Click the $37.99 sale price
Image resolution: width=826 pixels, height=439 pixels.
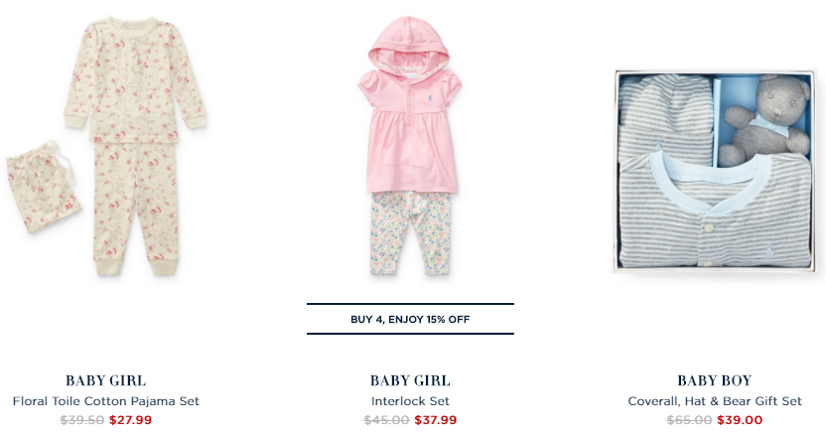point(436,420)
